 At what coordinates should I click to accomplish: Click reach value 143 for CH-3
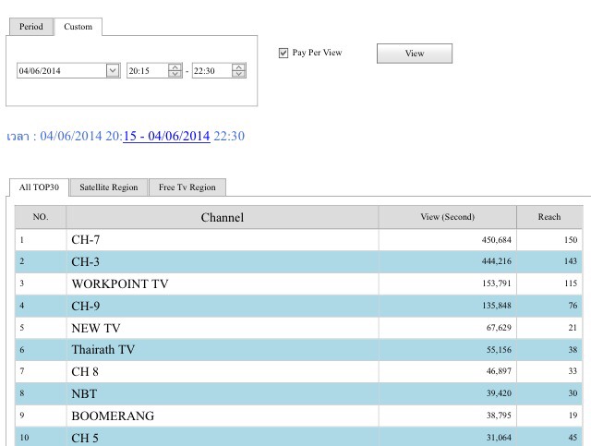571,261
